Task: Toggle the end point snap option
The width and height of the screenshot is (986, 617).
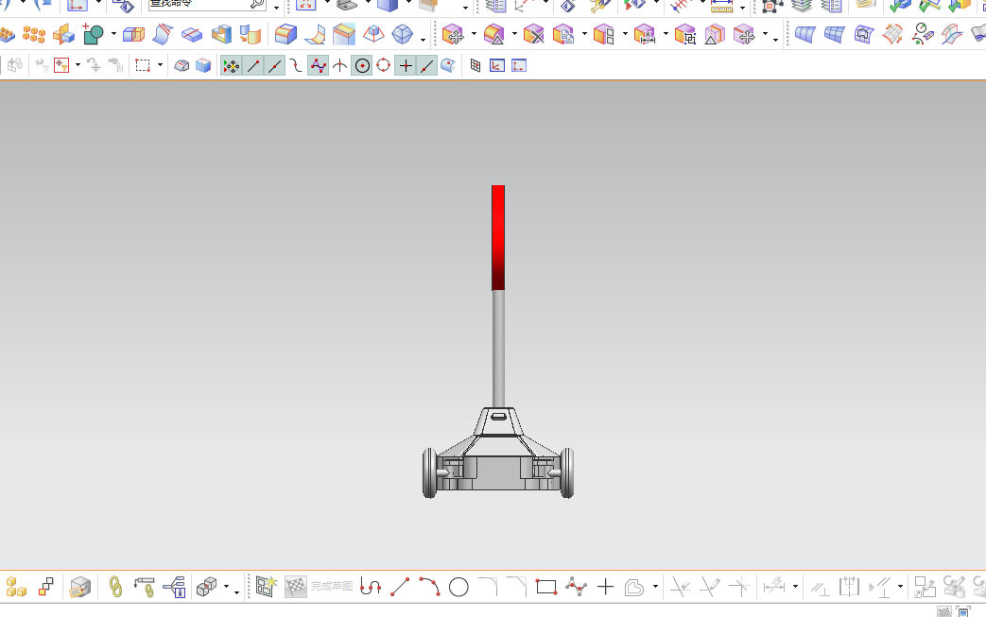Action: (x=253, y=65)
